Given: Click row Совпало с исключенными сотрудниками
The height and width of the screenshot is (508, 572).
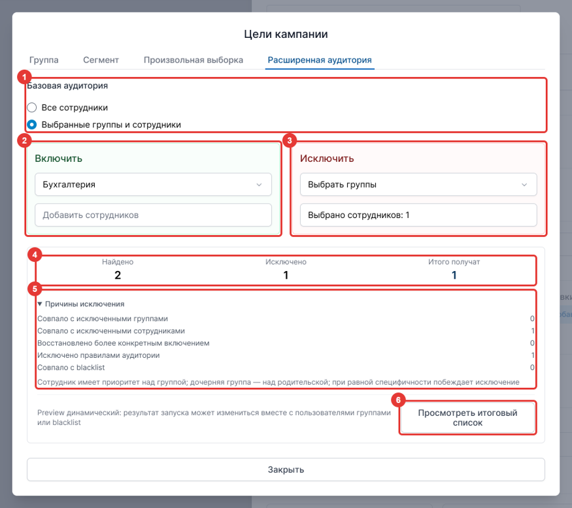Looking at the screenshot, I should pos(286,331).
